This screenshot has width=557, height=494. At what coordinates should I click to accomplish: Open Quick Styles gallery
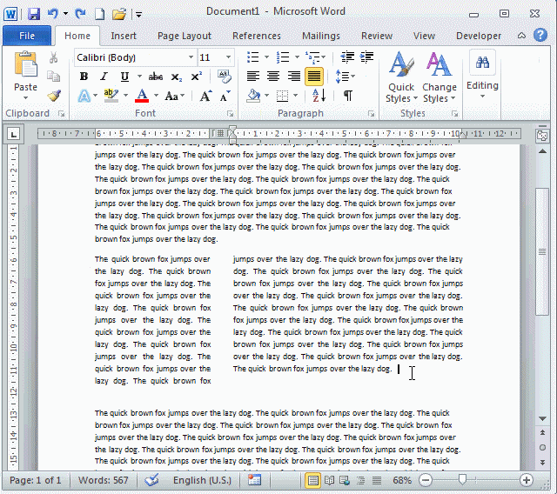coord(401,77)
